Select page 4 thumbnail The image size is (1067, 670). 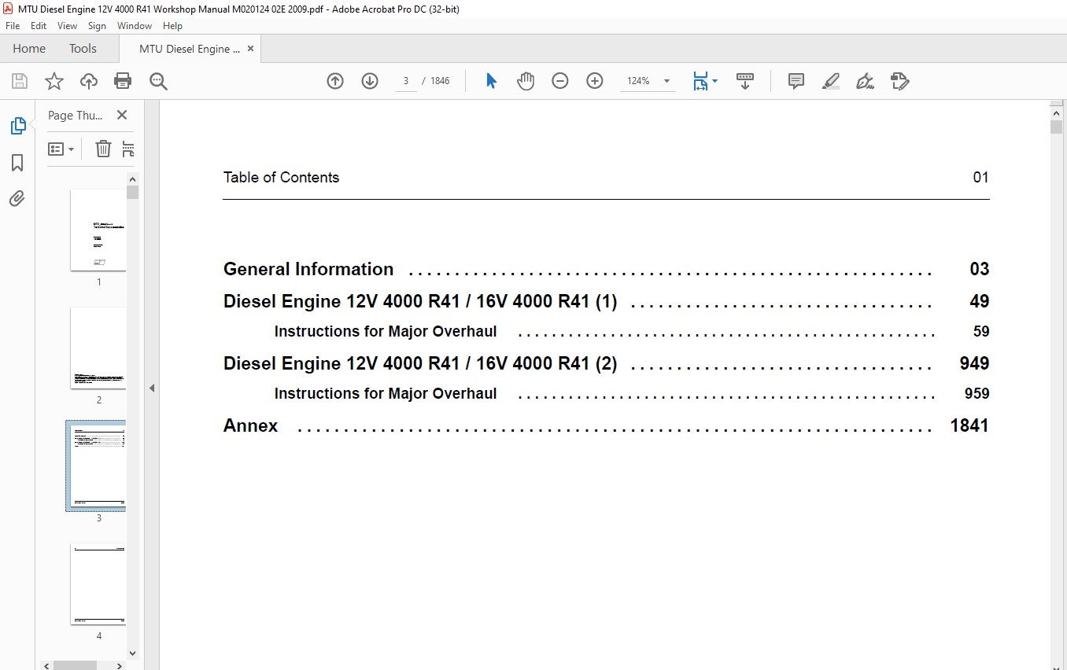tap(98, 584)
